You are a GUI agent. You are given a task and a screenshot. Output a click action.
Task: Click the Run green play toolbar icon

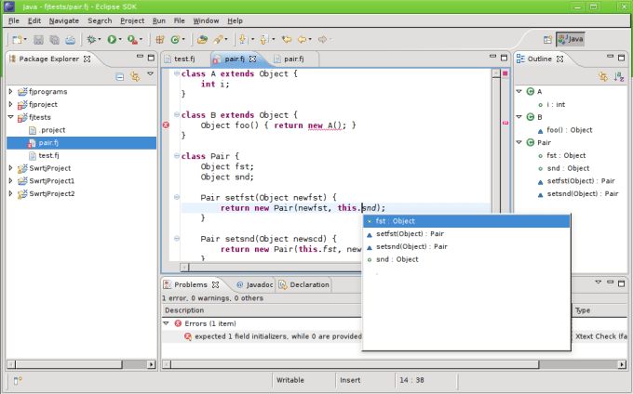(x=112, y=39)
